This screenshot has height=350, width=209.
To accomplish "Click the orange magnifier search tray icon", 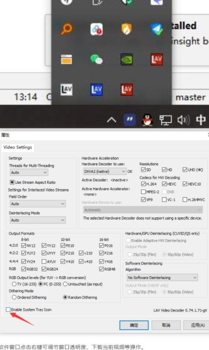I will click(x=66, y=29).
